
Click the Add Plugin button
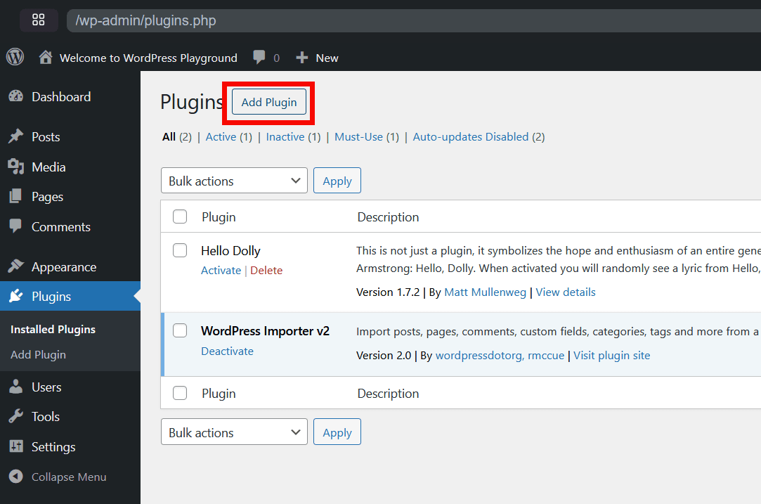click(269, 103)
